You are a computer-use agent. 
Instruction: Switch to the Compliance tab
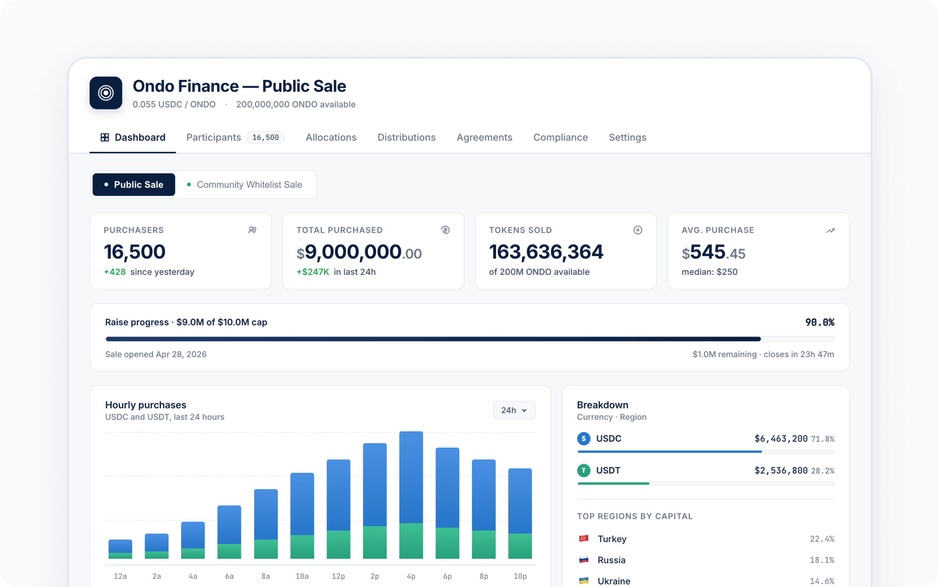click(560, 137)
